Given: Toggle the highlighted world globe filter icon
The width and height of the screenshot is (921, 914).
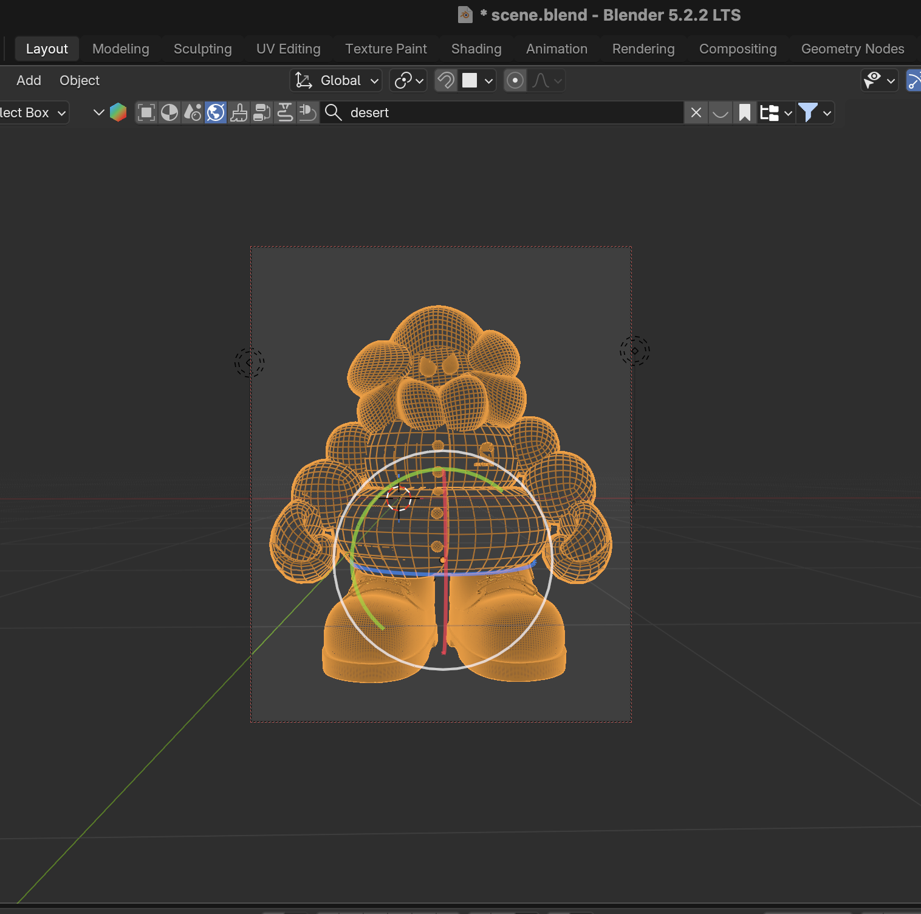Looking at the screenshot, I should click(216, 112).
